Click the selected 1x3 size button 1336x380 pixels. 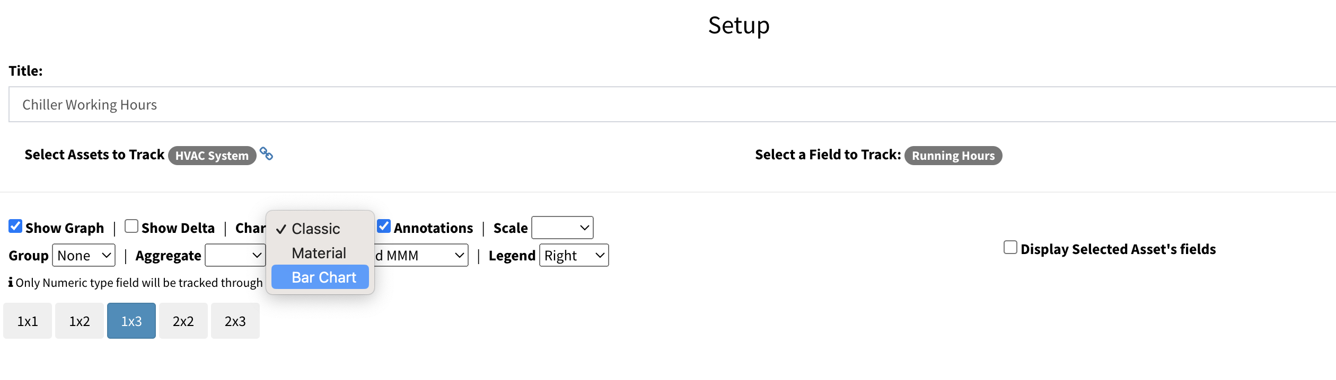[x=131, y=321]
